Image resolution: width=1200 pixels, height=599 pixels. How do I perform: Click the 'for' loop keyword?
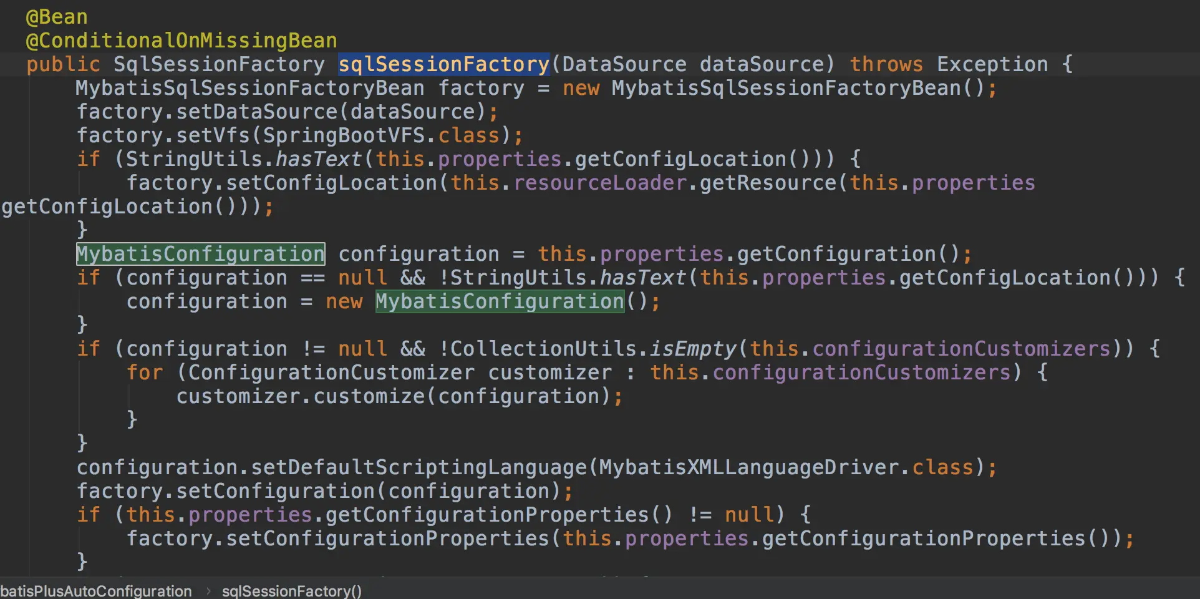pyautogui.click(x=144, y=373)
